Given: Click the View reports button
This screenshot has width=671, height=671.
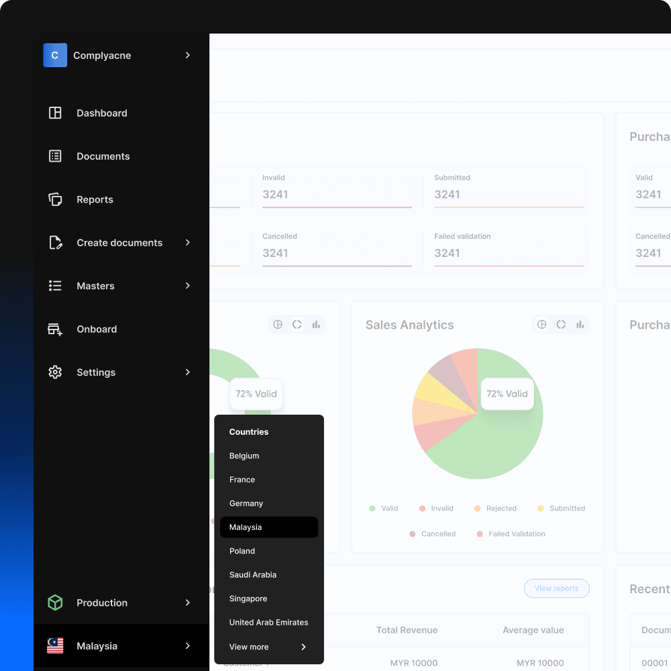Looking at the screenshot, I should 556,588.
